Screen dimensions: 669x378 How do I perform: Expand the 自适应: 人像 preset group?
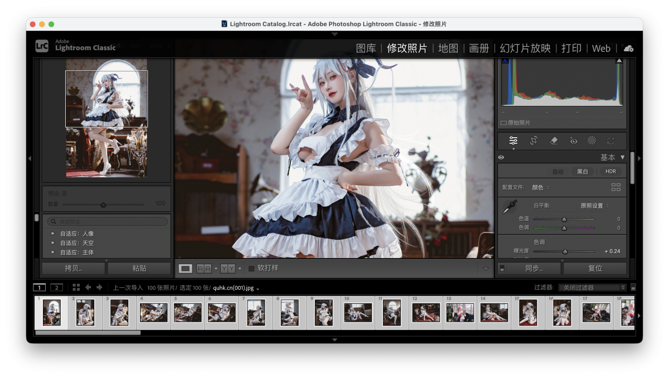tap(53, 234)
